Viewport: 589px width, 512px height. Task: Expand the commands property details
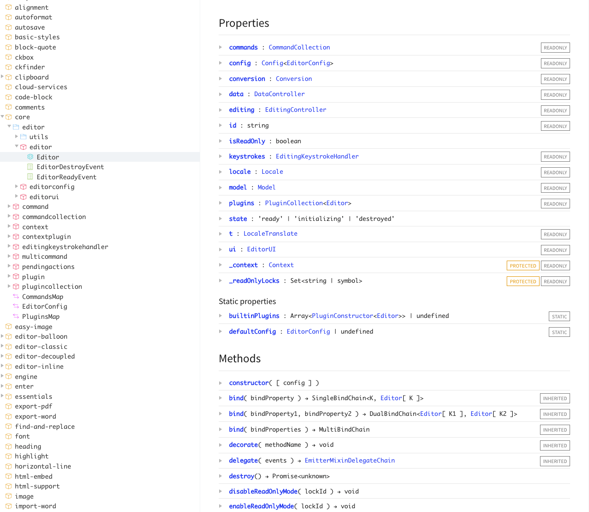click(221, 47)
